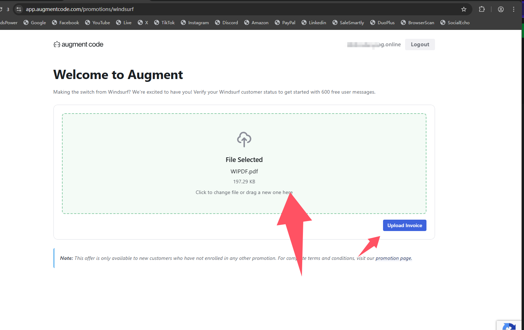Open the promotion page link
This screenshot has height=330, width=524.
394,258
